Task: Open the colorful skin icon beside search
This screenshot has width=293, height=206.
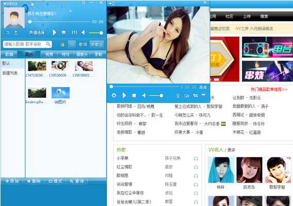Action: coord(62,44)
